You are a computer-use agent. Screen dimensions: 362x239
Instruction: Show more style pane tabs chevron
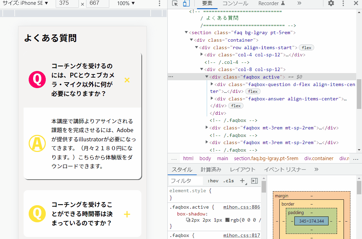(x=316, y=169)
